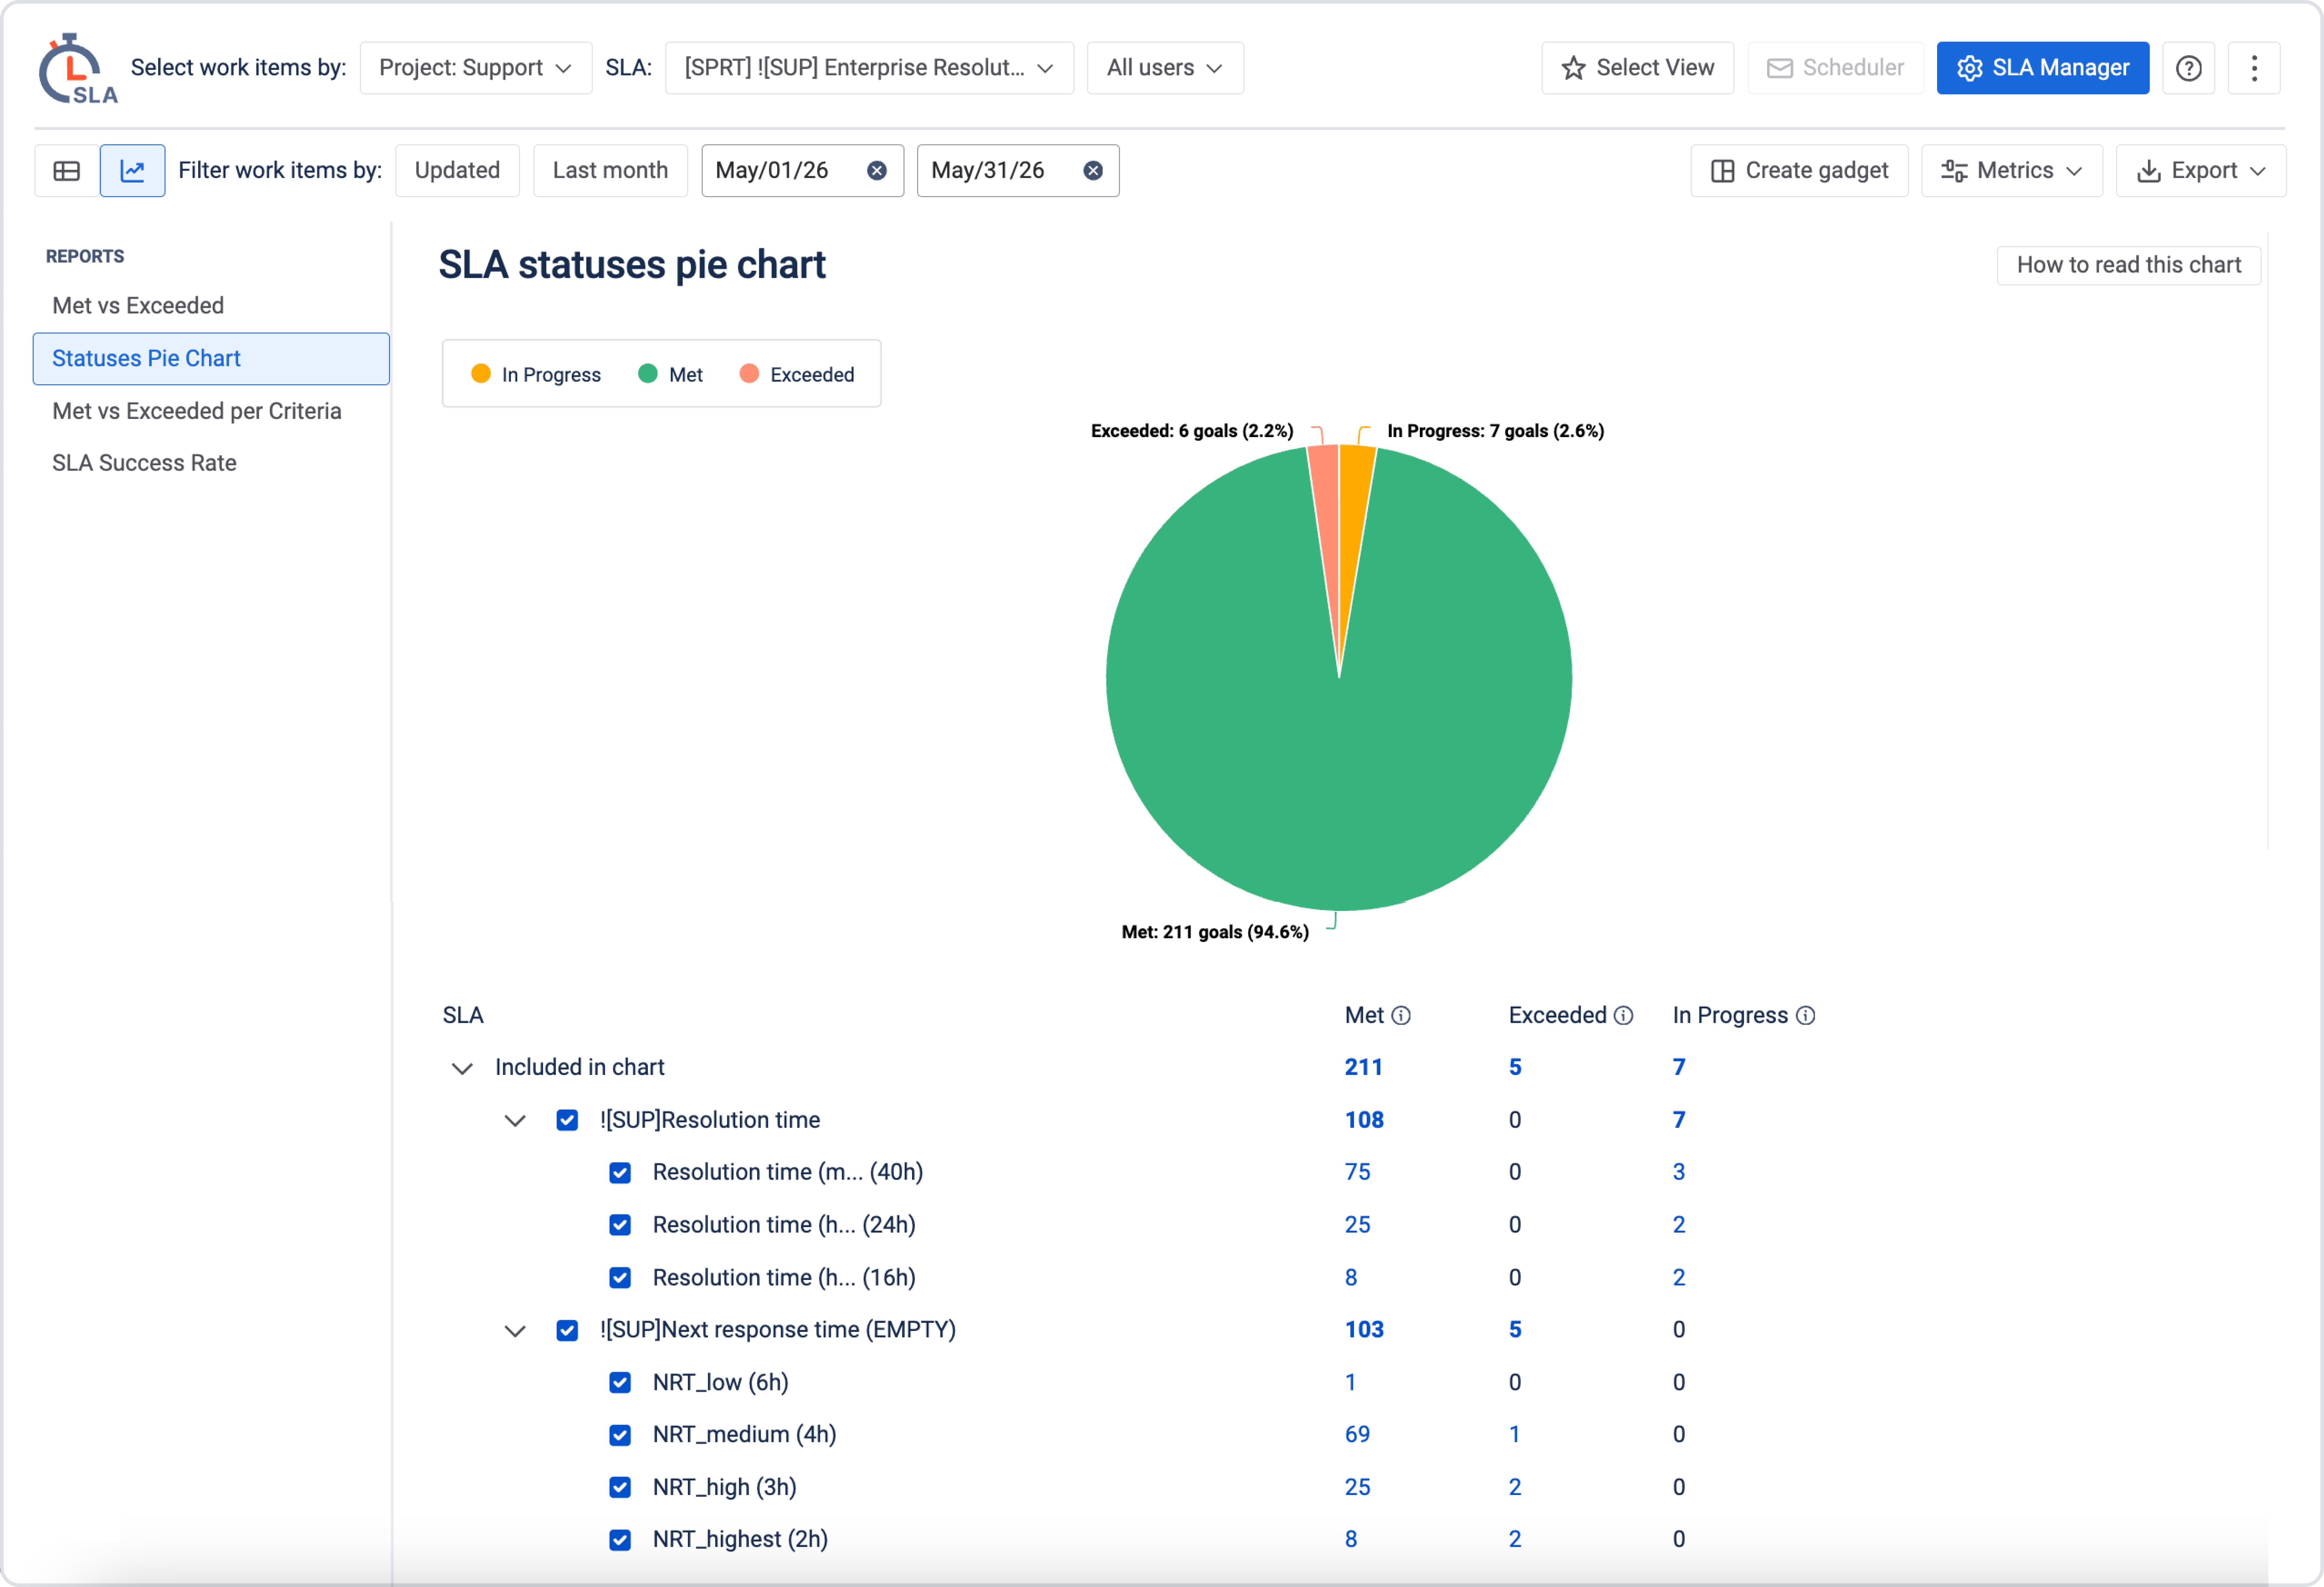The height and width of the screenshot is (1587, 2324).
Task: Open the Project: Support dropdown
Action: (x=475, y=68)
